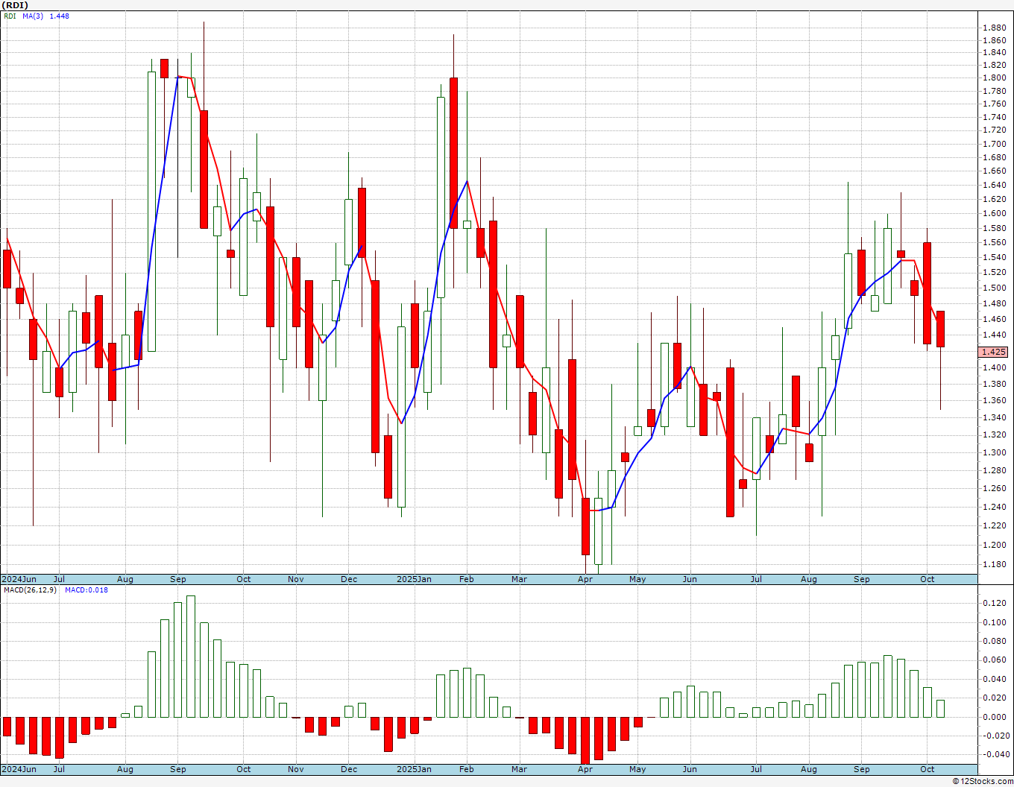1014x787 pixels.
Task: Click the MA(3) legend label
Action: (34, 16)
